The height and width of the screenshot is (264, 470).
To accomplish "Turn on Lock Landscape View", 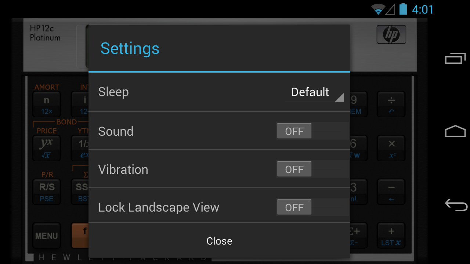I will coord(312,208).
